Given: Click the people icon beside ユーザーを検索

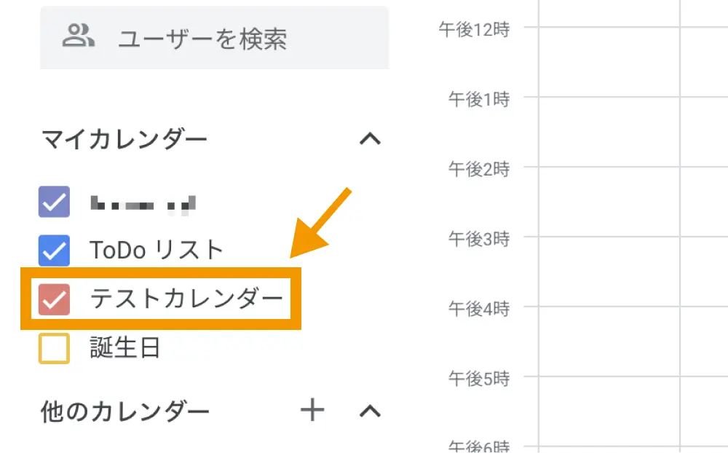Looking at the screenshot, I should point(79,36).
